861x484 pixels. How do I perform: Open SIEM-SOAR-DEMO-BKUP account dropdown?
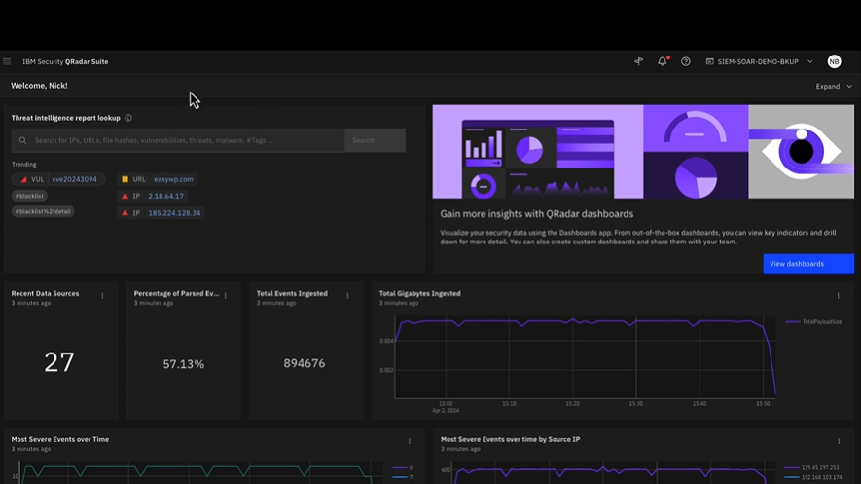coord(759,61)
